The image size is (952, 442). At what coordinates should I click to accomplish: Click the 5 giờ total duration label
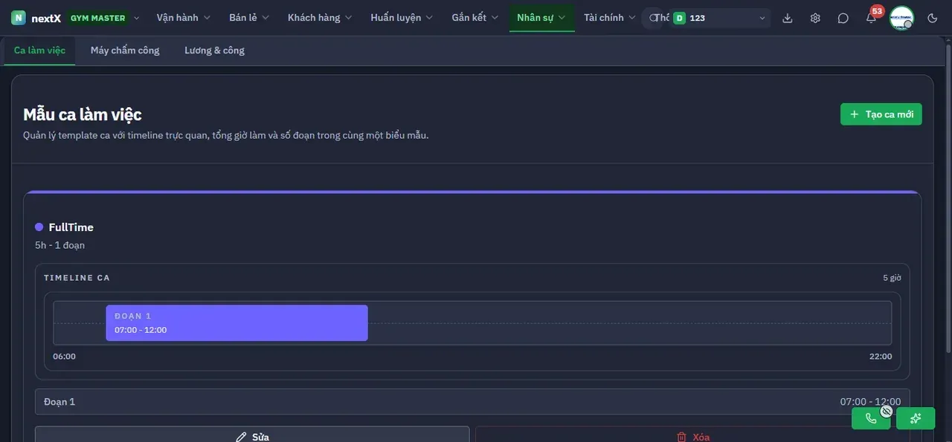point(892,278)
